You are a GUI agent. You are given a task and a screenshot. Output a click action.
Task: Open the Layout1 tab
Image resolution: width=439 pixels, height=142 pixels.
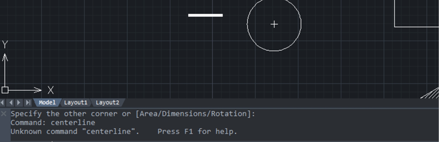tap(76, 103)
